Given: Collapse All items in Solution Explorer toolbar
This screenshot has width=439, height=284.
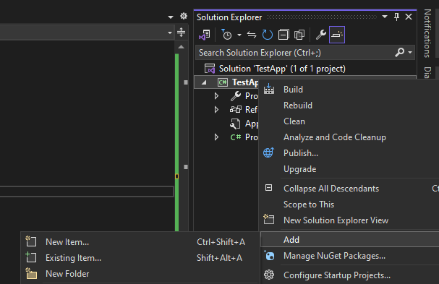Looking at the screenshot, I should [284, 35].
